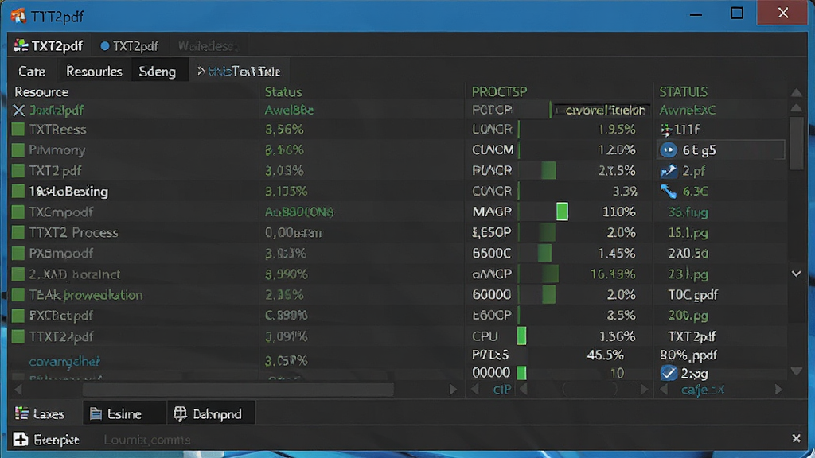Click the scroll-down arrow beside the 2.pg row

[796, 371]
